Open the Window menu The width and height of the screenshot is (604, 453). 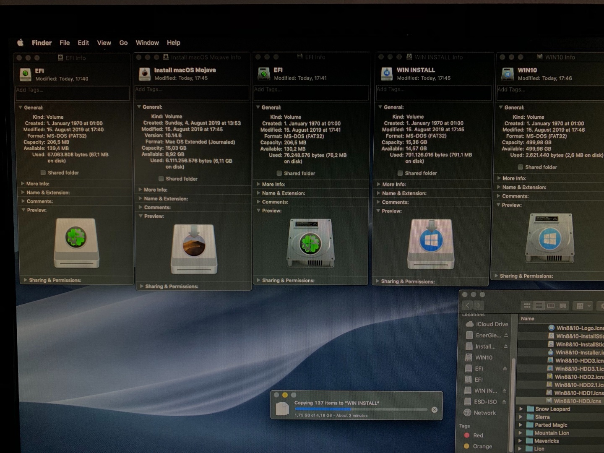[147, 43]
